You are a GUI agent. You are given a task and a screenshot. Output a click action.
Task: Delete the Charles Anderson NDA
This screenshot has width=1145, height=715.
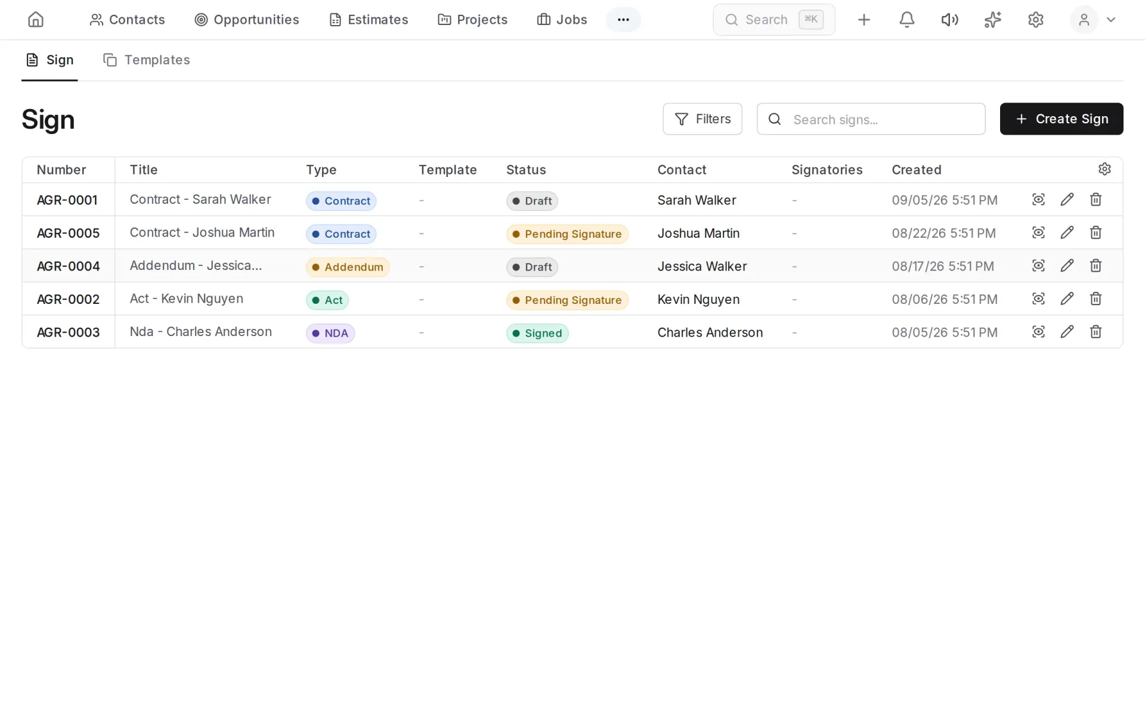click(1096, 332)
